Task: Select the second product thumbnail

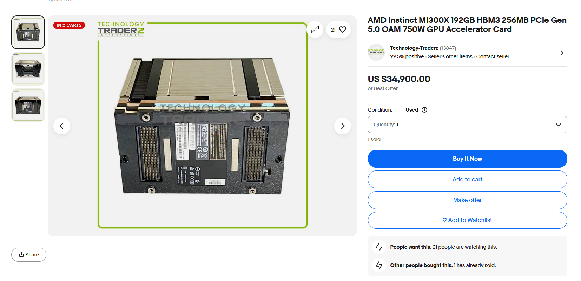Action: point(28,69)
